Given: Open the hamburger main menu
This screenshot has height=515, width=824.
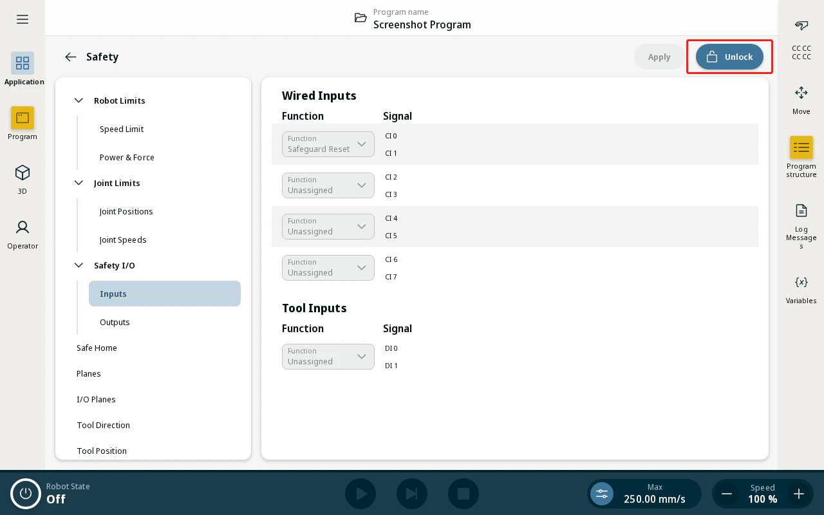Looking at the screenshot, I should tap(23, 19).
